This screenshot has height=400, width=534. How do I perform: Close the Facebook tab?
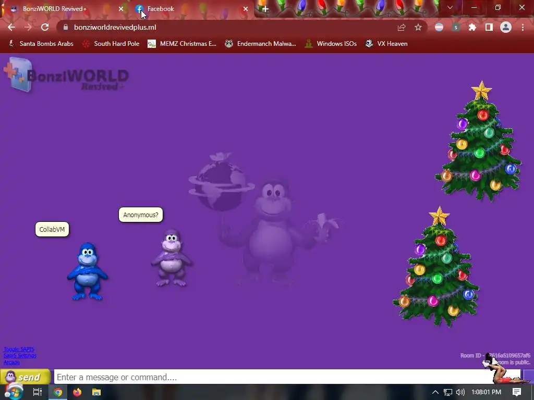coord(246,9)
